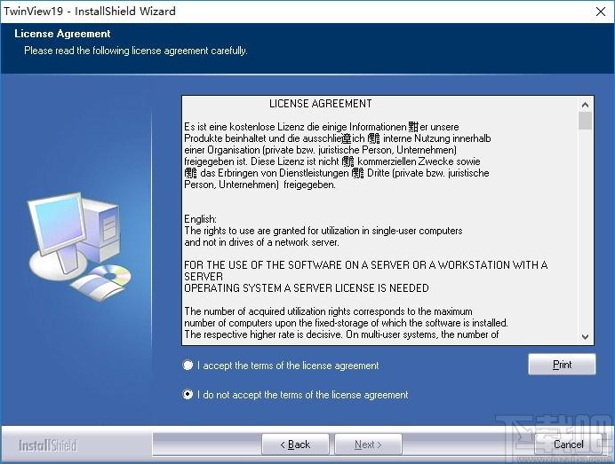The image size is (615, 464).
Task: Click 'OPERATING SYSTEM A SERVER LICENSE IS NEEDED' line
Action: (307, 288)
